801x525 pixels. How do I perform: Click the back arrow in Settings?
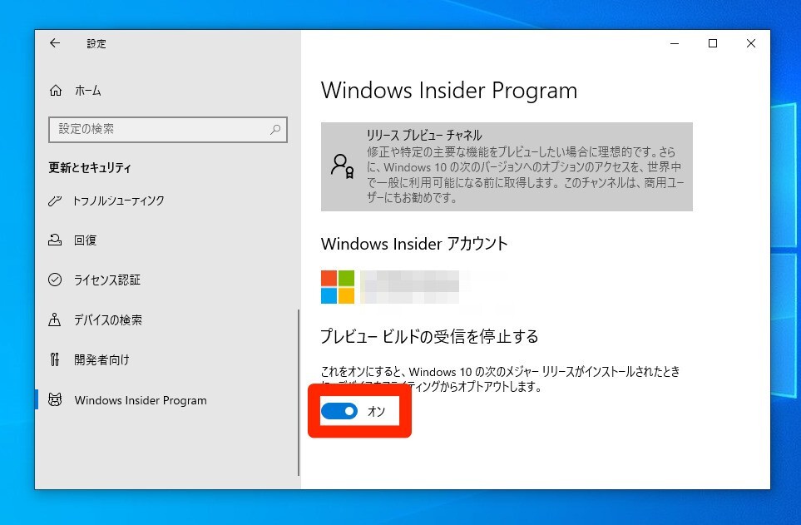coord(55,43)
